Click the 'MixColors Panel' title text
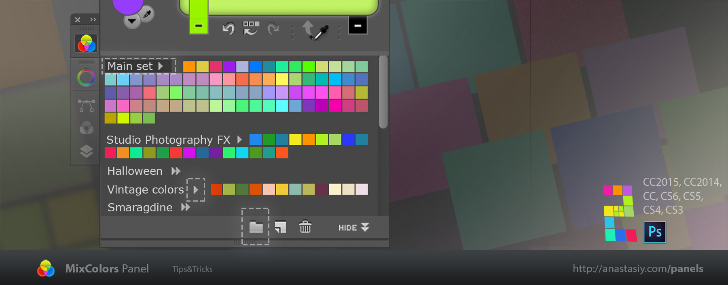 point(107,269)
